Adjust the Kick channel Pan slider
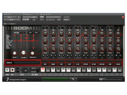 45,28
